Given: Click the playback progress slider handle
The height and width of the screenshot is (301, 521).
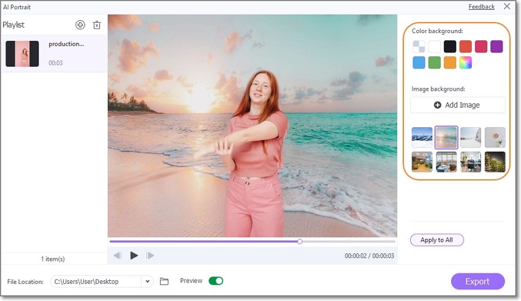Looking at the screenshot, I should (300, 242).
